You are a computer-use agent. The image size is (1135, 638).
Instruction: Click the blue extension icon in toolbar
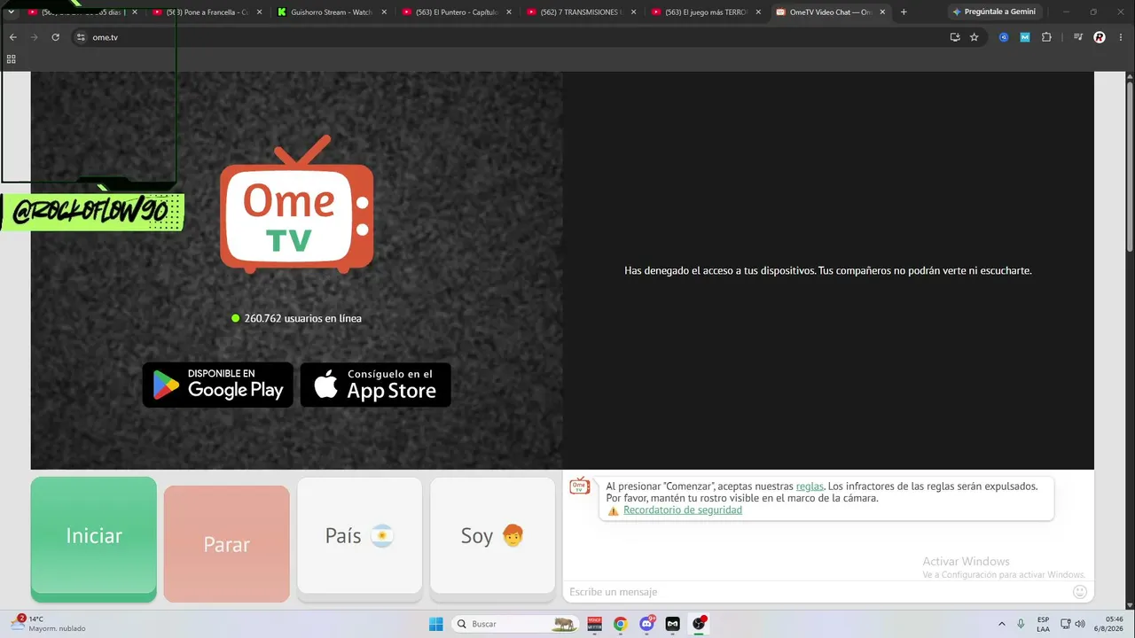[1004, 37]
